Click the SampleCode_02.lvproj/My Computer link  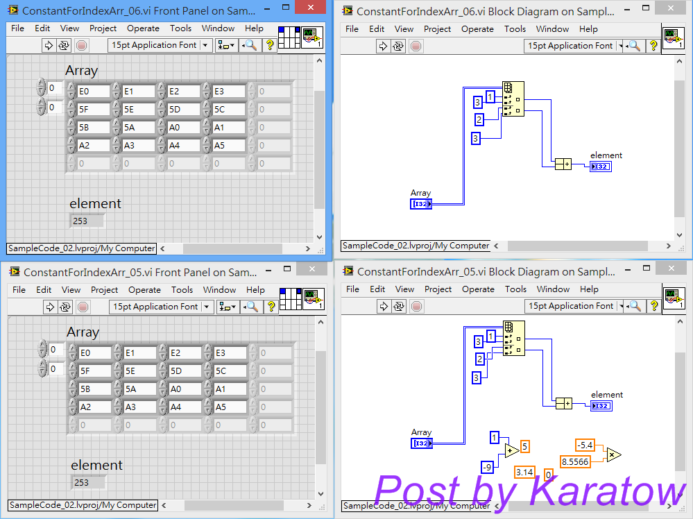[x=80, y=248]
